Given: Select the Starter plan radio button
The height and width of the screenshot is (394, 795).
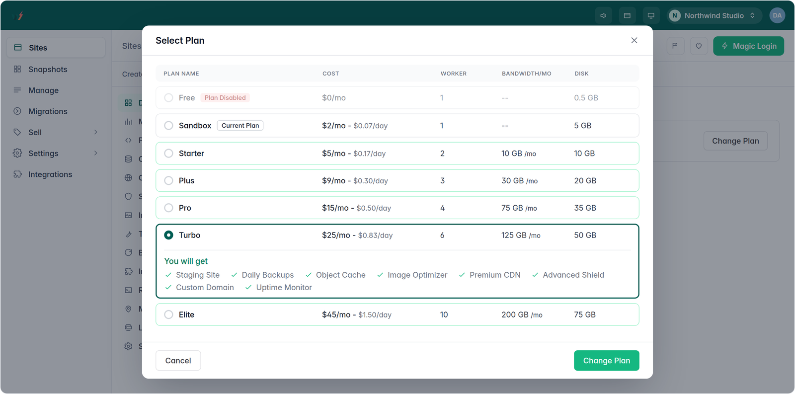Looking at the screenshot, I should point(169,154).
